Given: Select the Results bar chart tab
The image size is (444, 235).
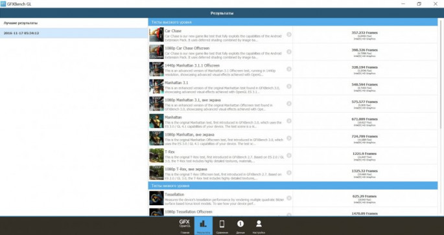Looking at the screenshot, I should tap(204, 226).
